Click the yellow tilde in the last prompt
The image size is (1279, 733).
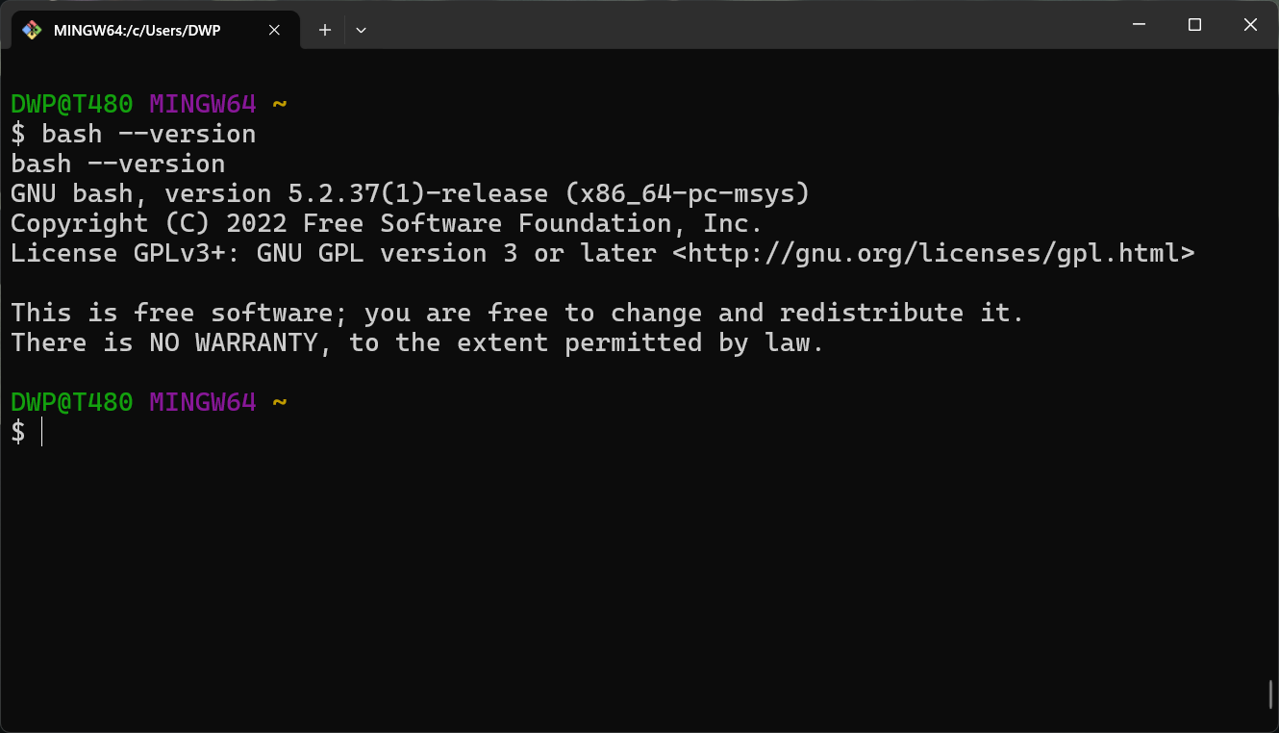(x=280, y=403)
